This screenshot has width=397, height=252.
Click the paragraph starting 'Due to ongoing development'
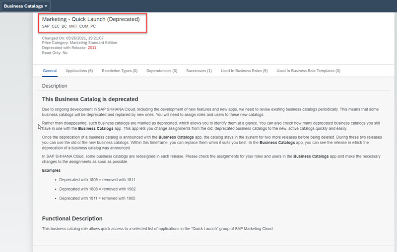(210, 112)
